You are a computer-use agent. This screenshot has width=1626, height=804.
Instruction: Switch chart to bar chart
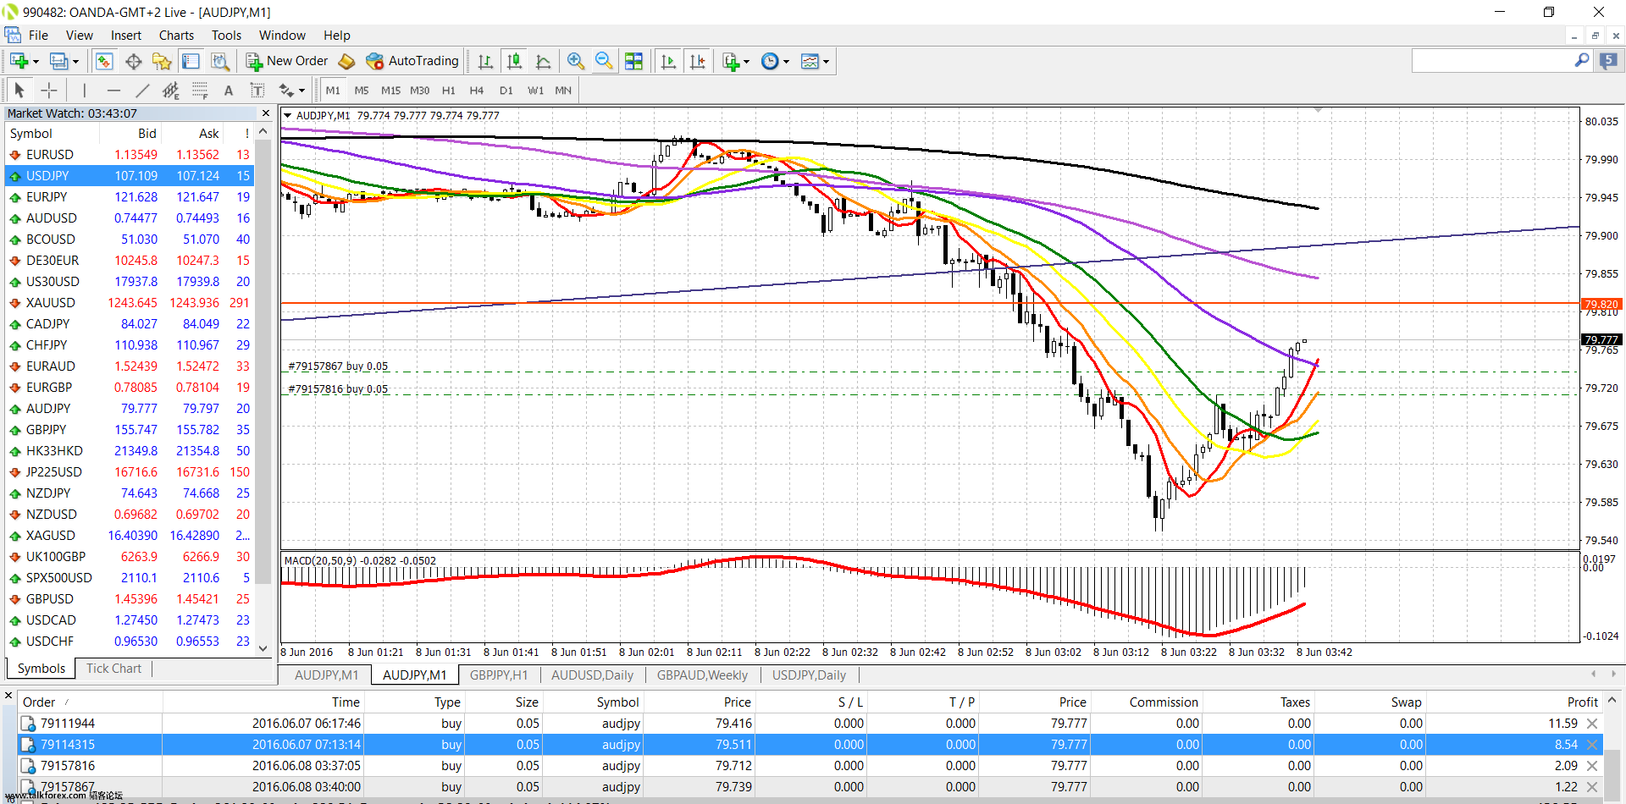click(485, 61)
